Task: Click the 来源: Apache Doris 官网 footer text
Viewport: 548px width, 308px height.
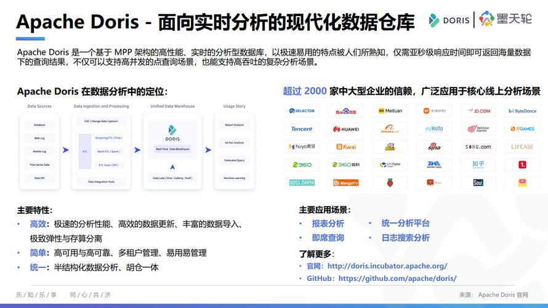Action: tap(493, 295)
